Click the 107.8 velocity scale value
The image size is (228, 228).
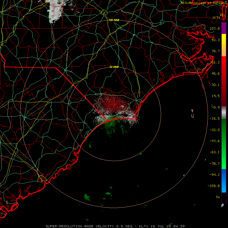tap(215, 28)
